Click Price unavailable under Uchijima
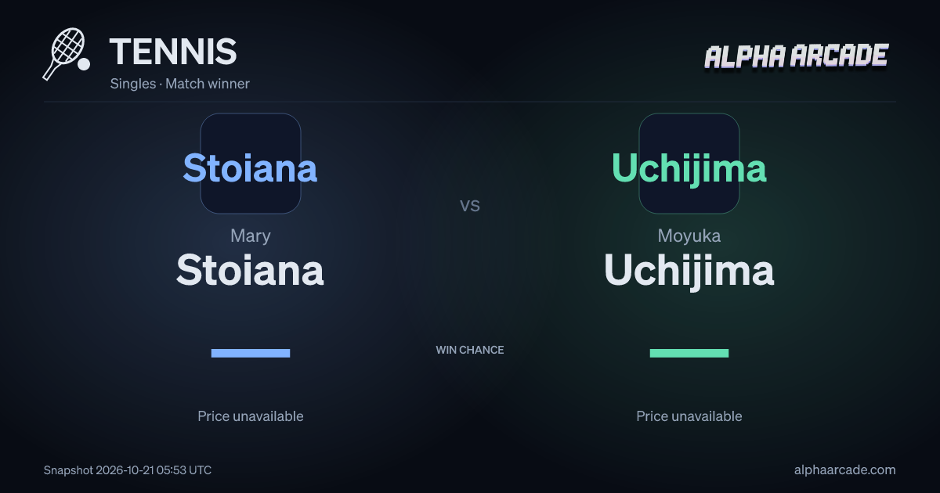This screenshot has height=493, width=940. (689, 416)
